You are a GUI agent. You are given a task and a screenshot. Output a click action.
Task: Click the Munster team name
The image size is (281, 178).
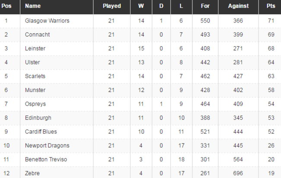35,90
